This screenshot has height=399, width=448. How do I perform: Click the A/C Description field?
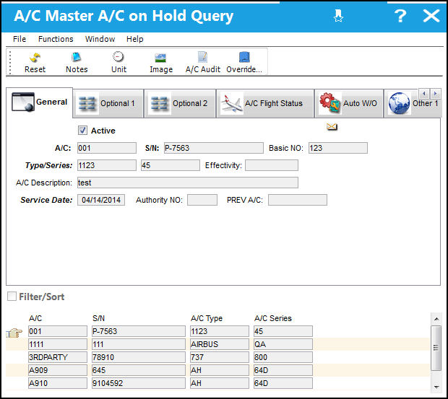coord(188,183)
